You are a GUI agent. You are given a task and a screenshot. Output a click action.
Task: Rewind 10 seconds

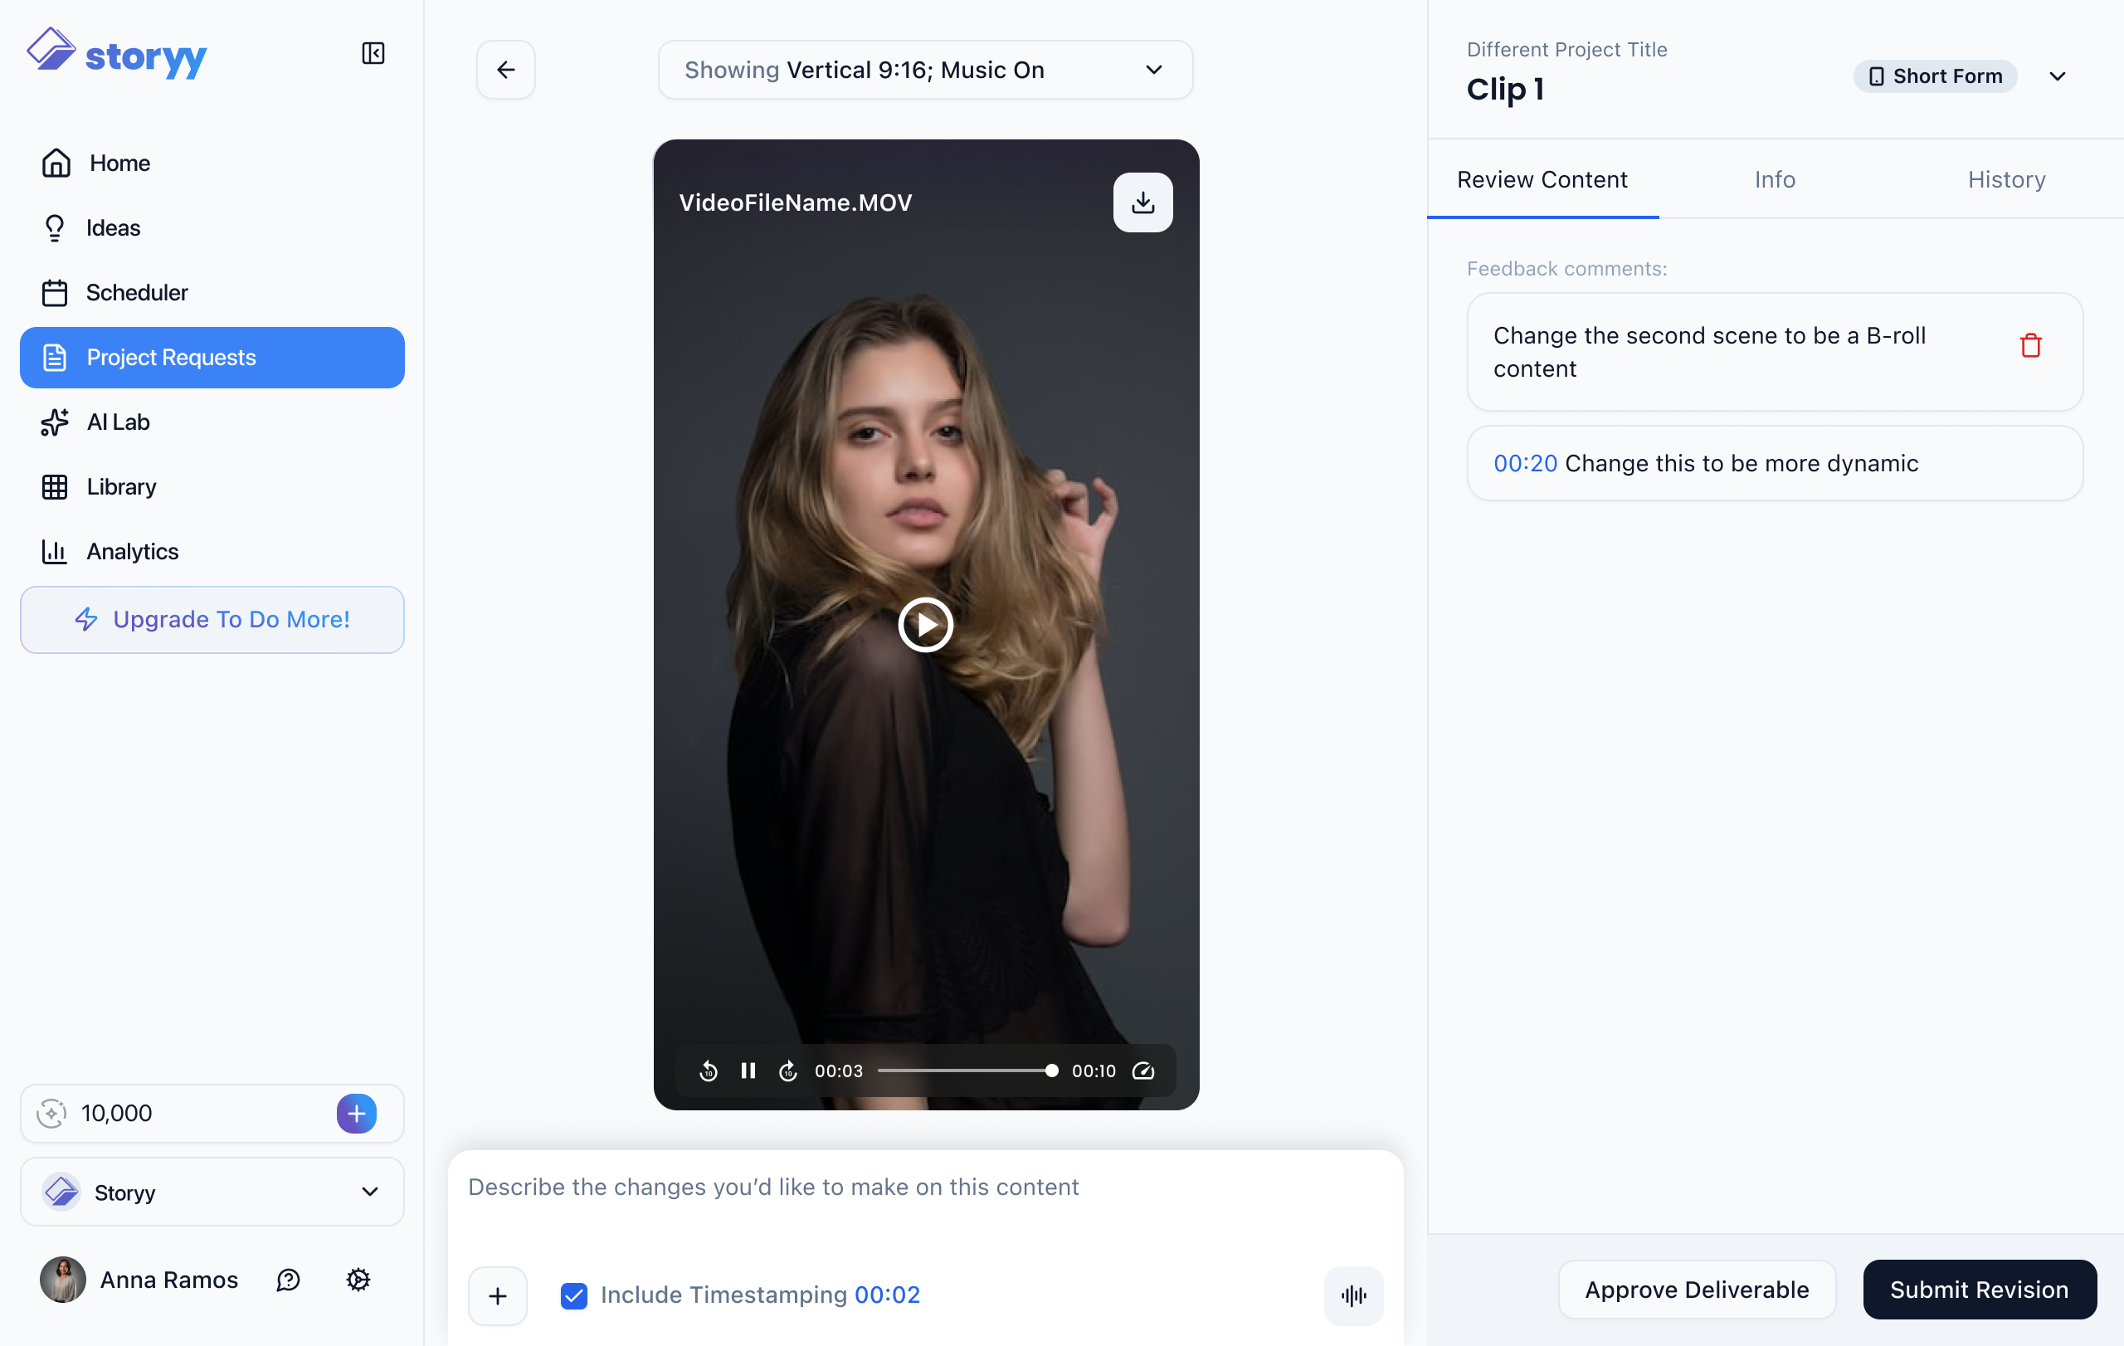(x=709, y=1070)
